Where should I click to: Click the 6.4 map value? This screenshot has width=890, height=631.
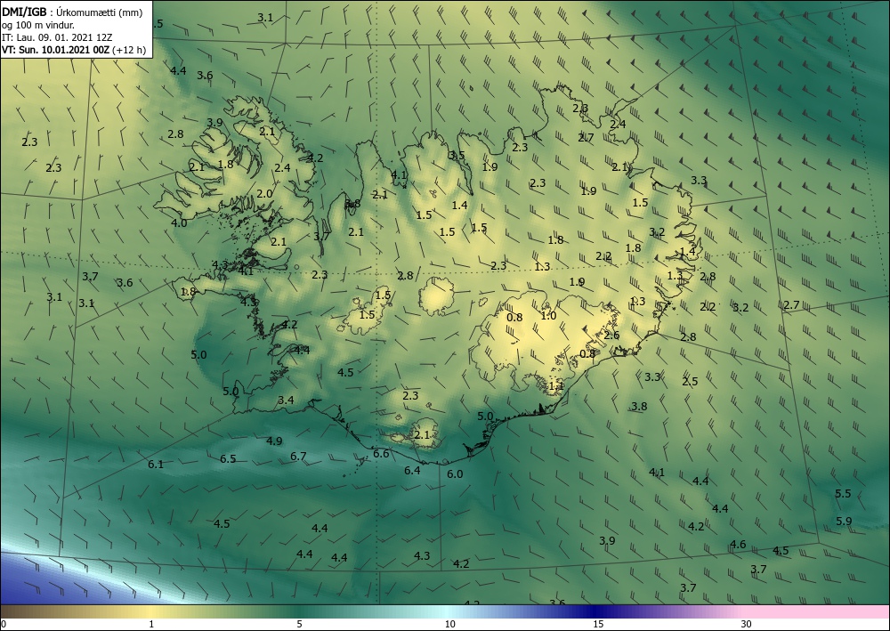point(413,471)
